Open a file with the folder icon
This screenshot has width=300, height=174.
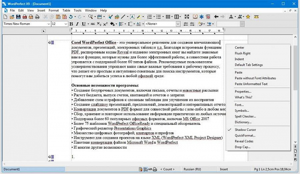(x=12, y=17)
